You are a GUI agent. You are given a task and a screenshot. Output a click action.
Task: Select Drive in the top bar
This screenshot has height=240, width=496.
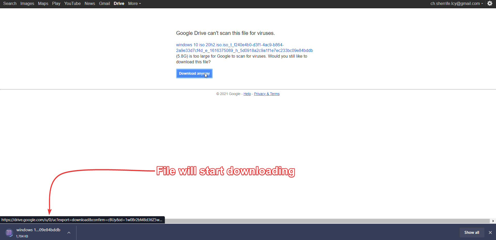119,4
